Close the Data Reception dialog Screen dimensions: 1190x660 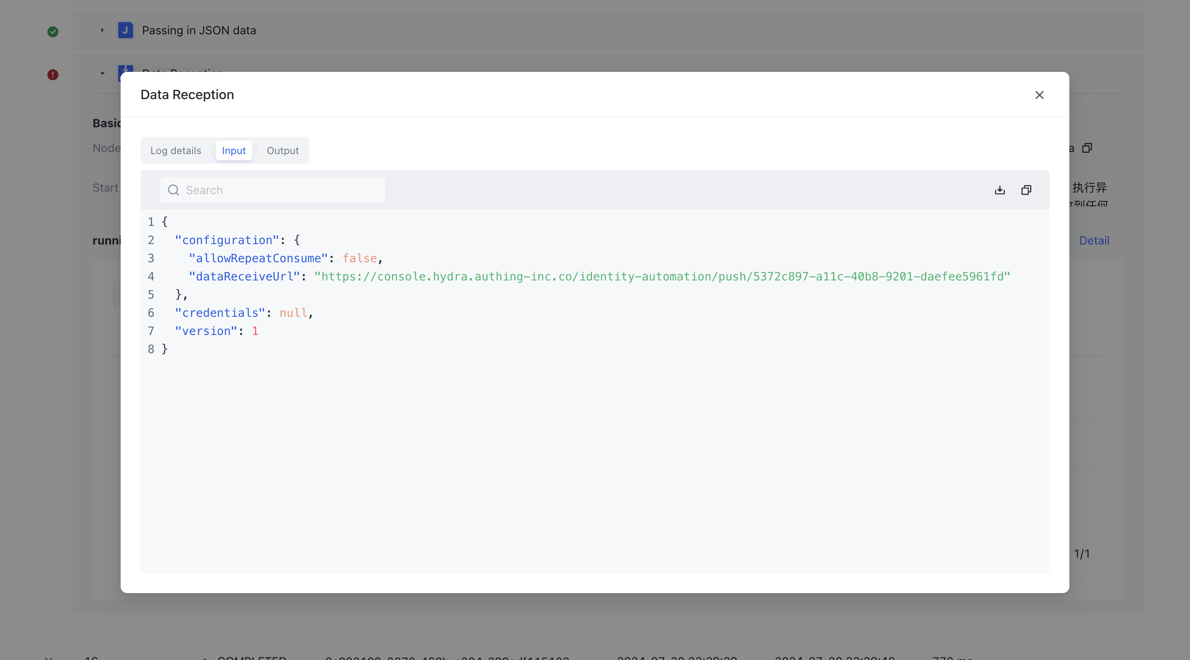tap(1039, 95)
